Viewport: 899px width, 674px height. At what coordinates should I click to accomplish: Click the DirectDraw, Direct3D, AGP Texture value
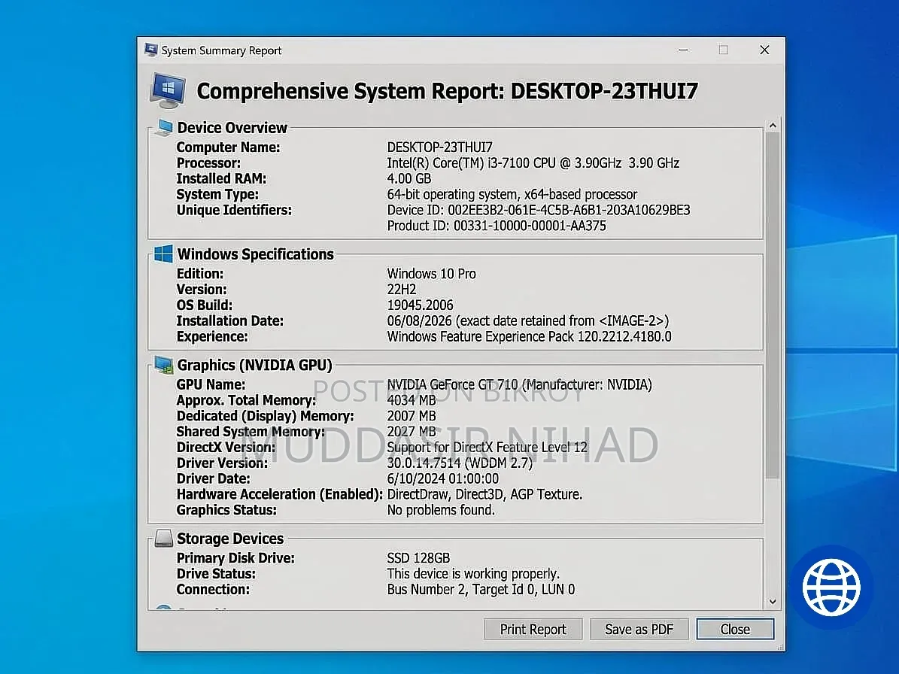(x=484, y=495)
